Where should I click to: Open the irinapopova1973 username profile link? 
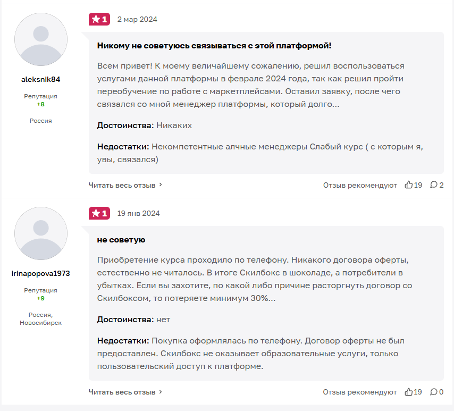coord(41,274)
